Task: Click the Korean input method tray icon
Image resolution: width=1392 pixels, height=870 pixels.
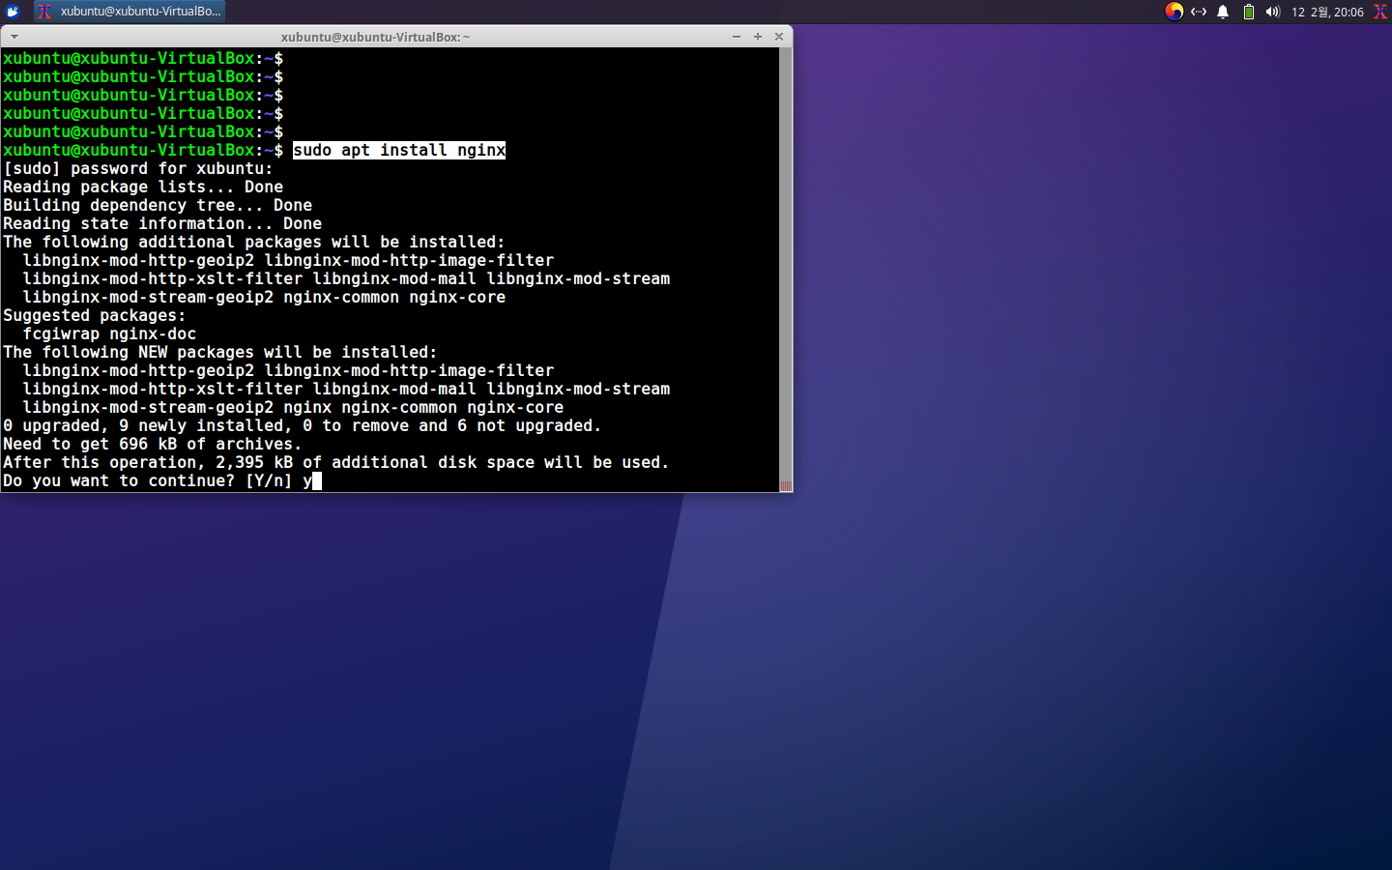Action: [x=1174, y=12]
